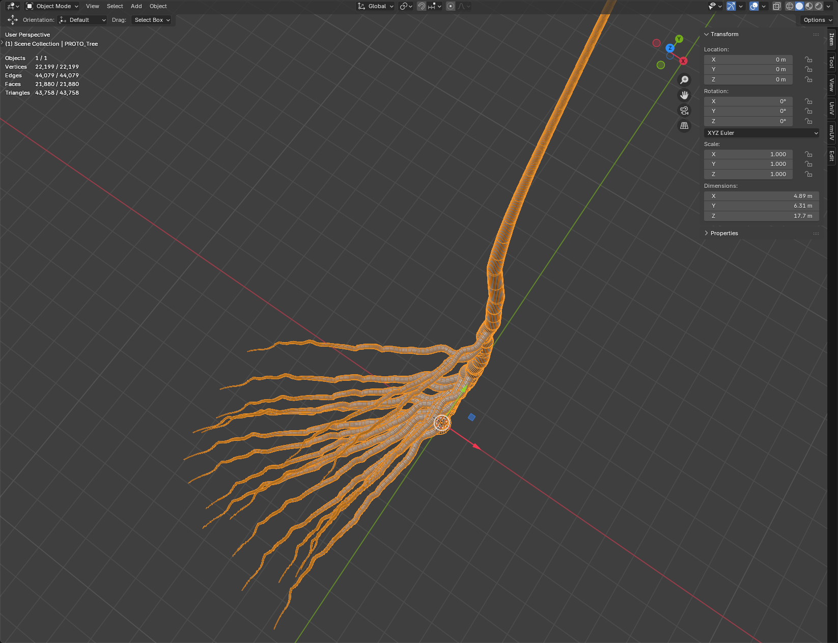Switch to rendered viewport shading
The image size is (838, 643).
[819, 6]
